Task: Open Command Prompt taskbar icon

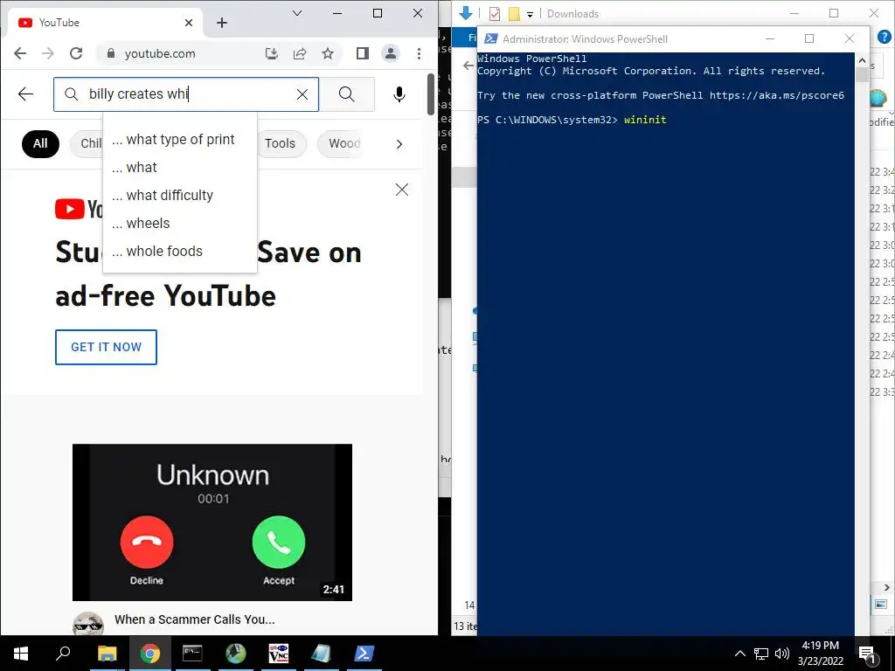Action: pyautogui.click(x=192, y=654)
